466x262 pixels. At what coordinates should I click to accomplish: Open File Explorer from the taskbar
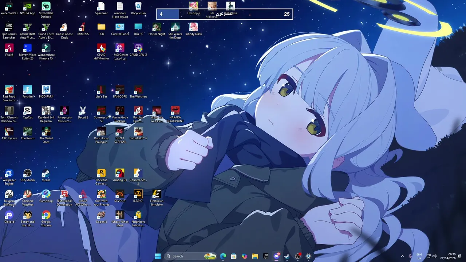pyautogui.click(x=255, y=256)
